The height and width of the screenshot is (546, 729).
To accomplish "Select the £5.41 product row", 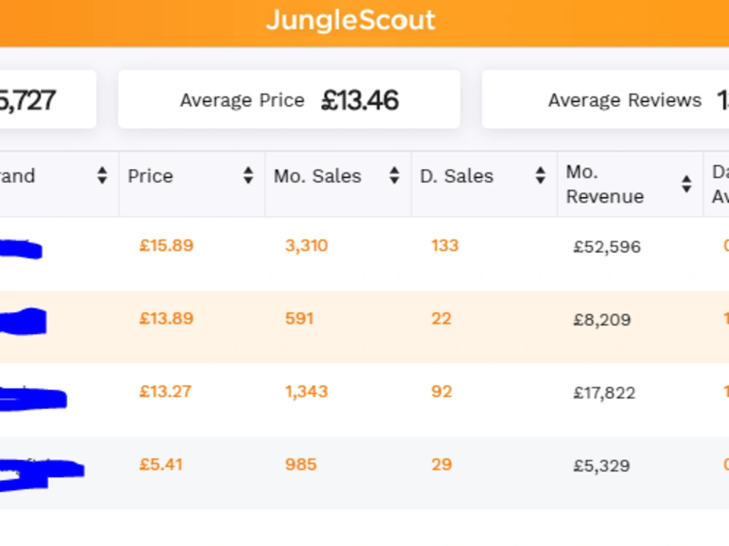I will (364, 472).
